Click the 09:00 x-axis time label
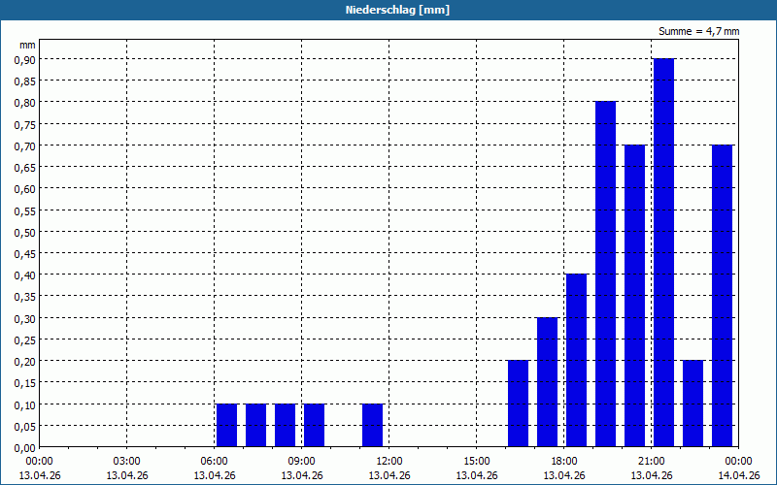777x485 pixels. [x=302, y=462]
